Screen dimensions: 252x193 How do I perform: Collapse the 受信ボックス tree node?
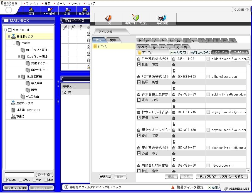pyautogui.click(x=9, y=36)
